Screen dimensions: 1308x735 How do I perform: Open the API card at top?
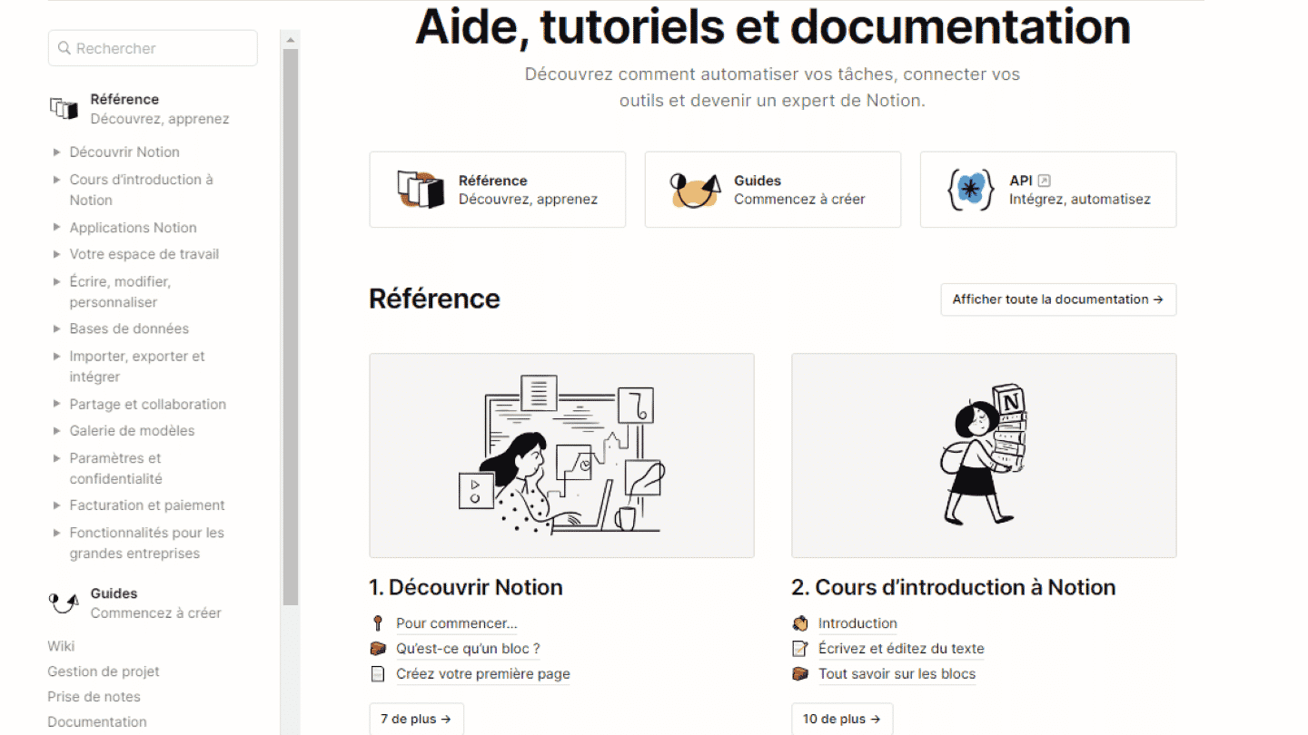(1048, 190)
